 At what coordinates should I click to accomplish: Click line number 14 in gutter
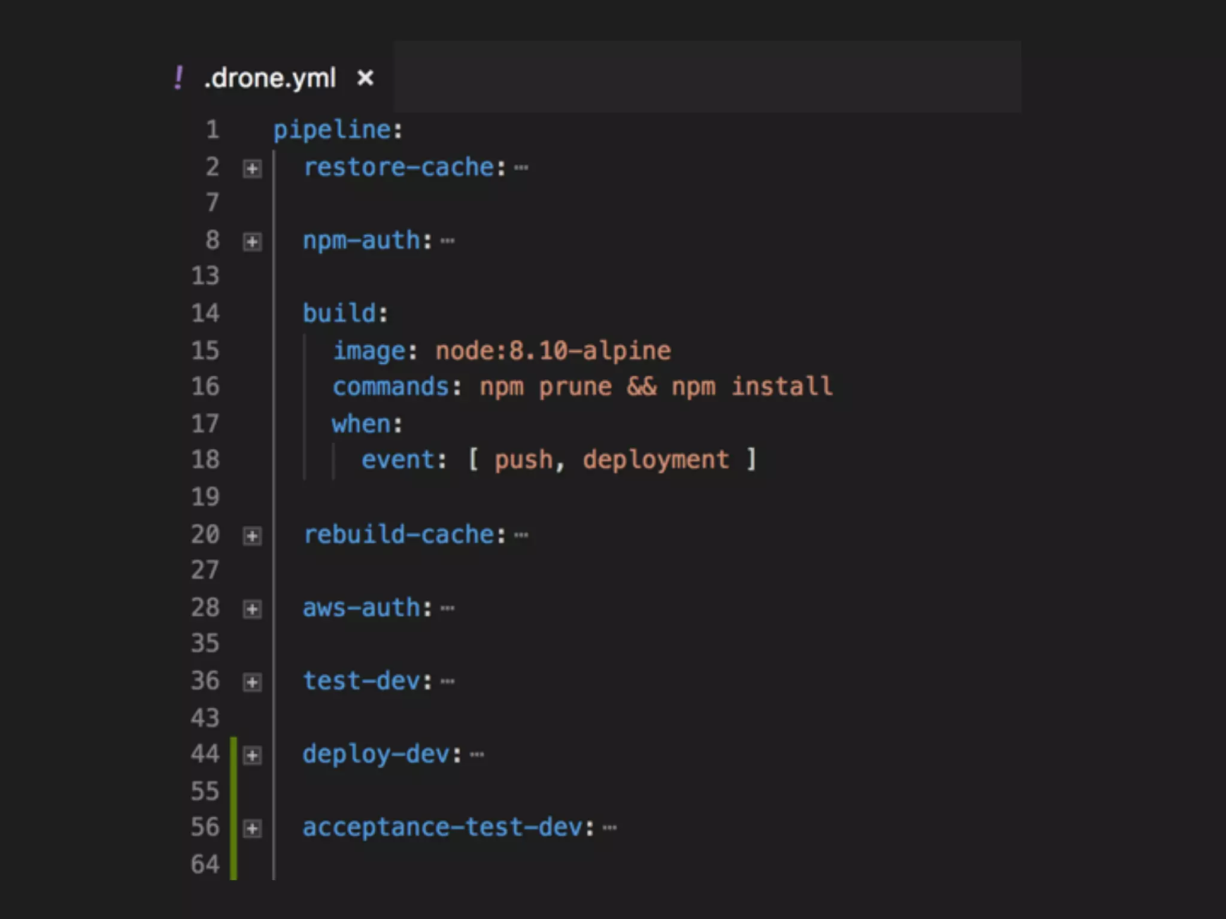point(205,314)
